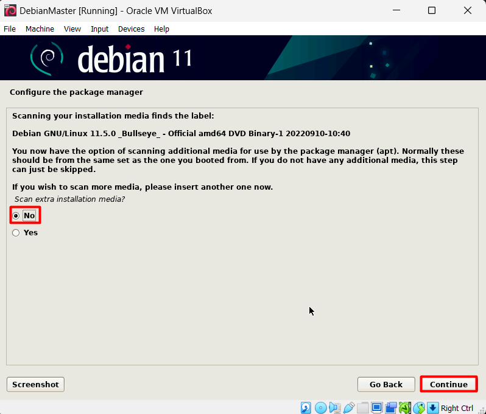Click the Continue button
The height and width of the screenshot is (414, 486).
coord(448,384)
